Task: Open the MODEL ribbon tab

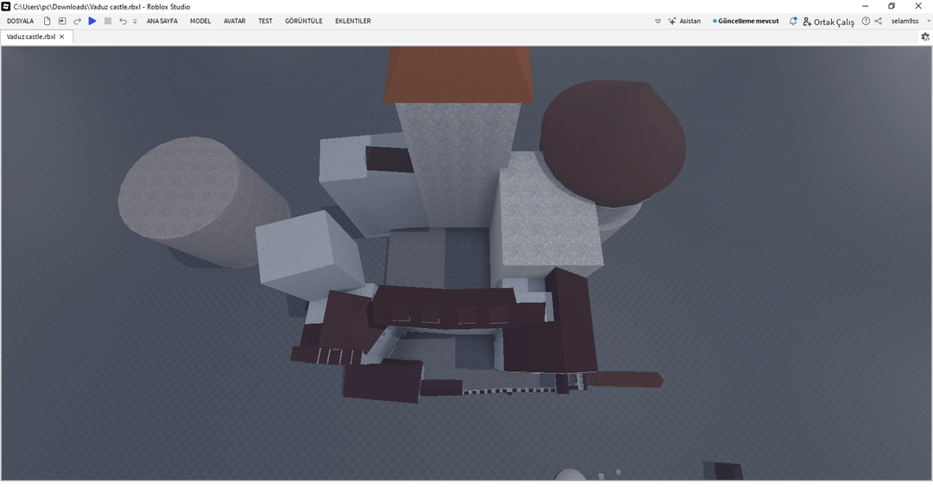Action: (x=200, y=21)
